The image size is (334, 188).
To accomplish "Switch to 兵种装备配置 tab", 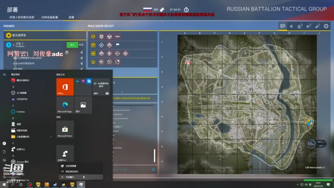I will pyautogui.click(x=50, y=17).
